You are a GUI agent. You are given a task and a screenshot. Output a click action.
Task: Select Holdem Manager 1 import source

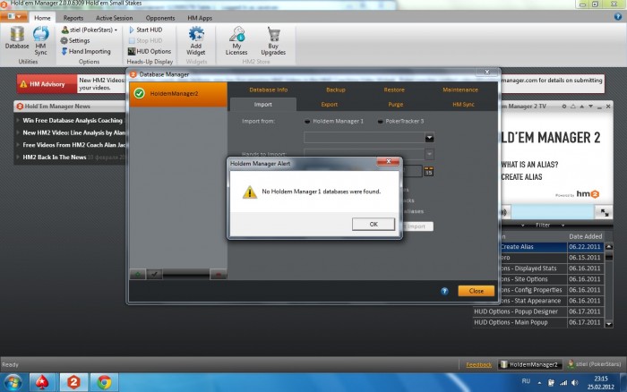(334, 121)
